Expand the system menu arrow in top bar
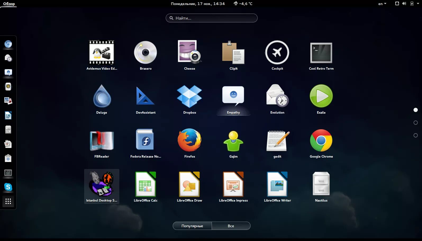 click(x=418, y=3)
